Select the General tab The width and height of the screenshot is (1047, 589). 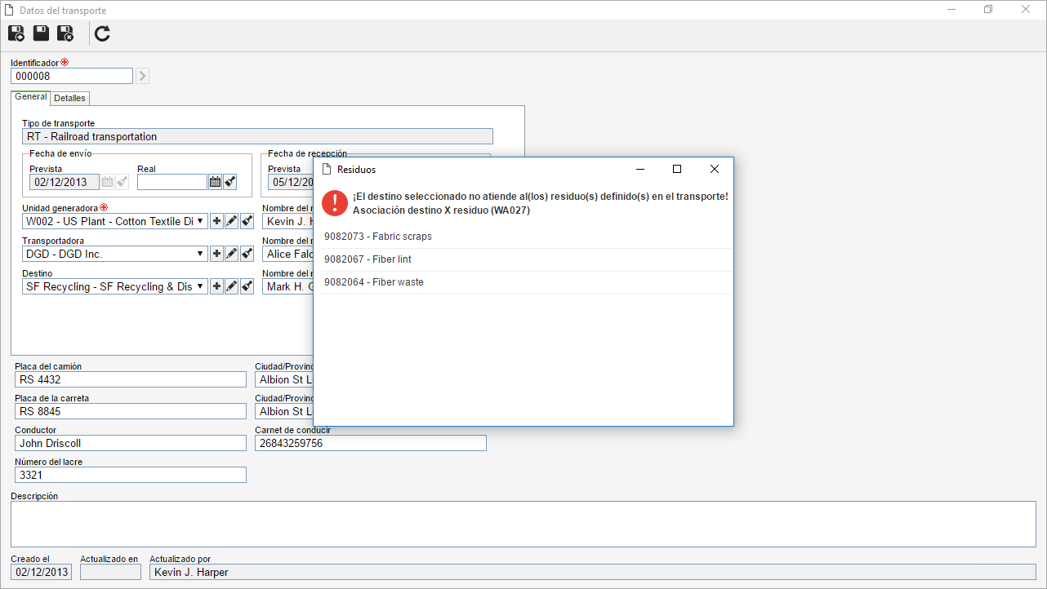click(31, 97)
